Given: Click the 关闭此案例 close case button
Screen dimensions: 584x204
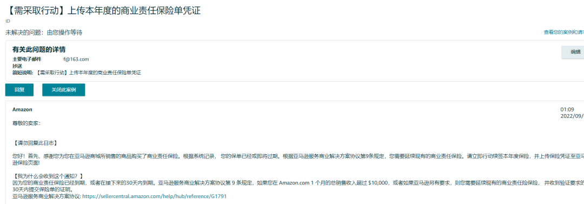Looking at the screenshot, I should (x=64, y=90).
